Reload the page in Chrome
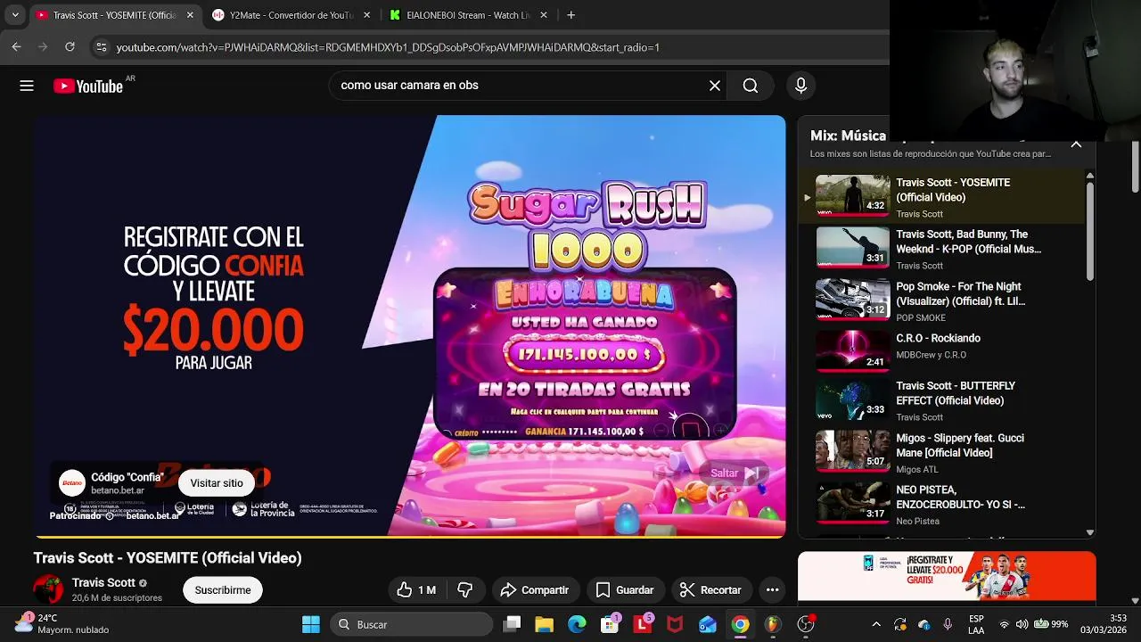 click(70, 47)
